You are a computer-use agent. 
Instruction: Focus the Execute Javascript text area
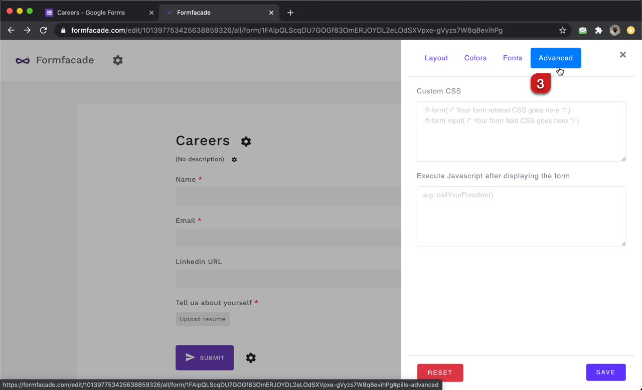[x=521, y=216]
